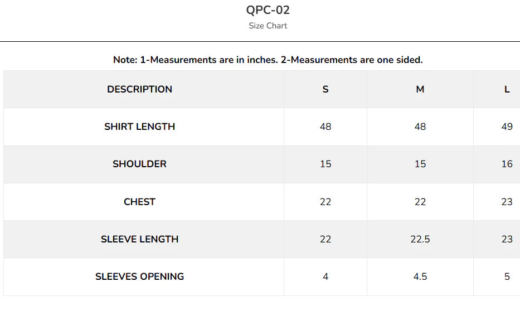The height and width of the screenshot is (311, 520).
Task: Select the L size column header
Action: 507,89
